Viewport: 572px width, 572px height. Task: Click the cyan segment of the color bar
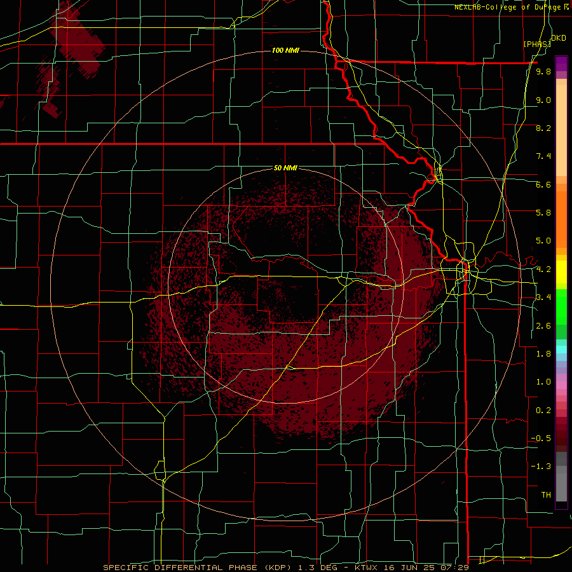tap(561, 350)
